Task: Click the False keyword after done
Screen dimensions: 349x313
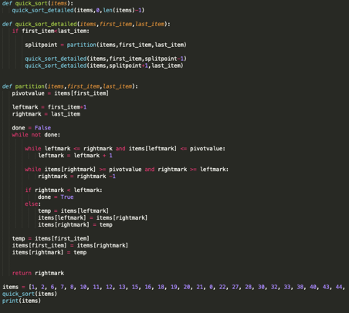Action: (42, 128)
